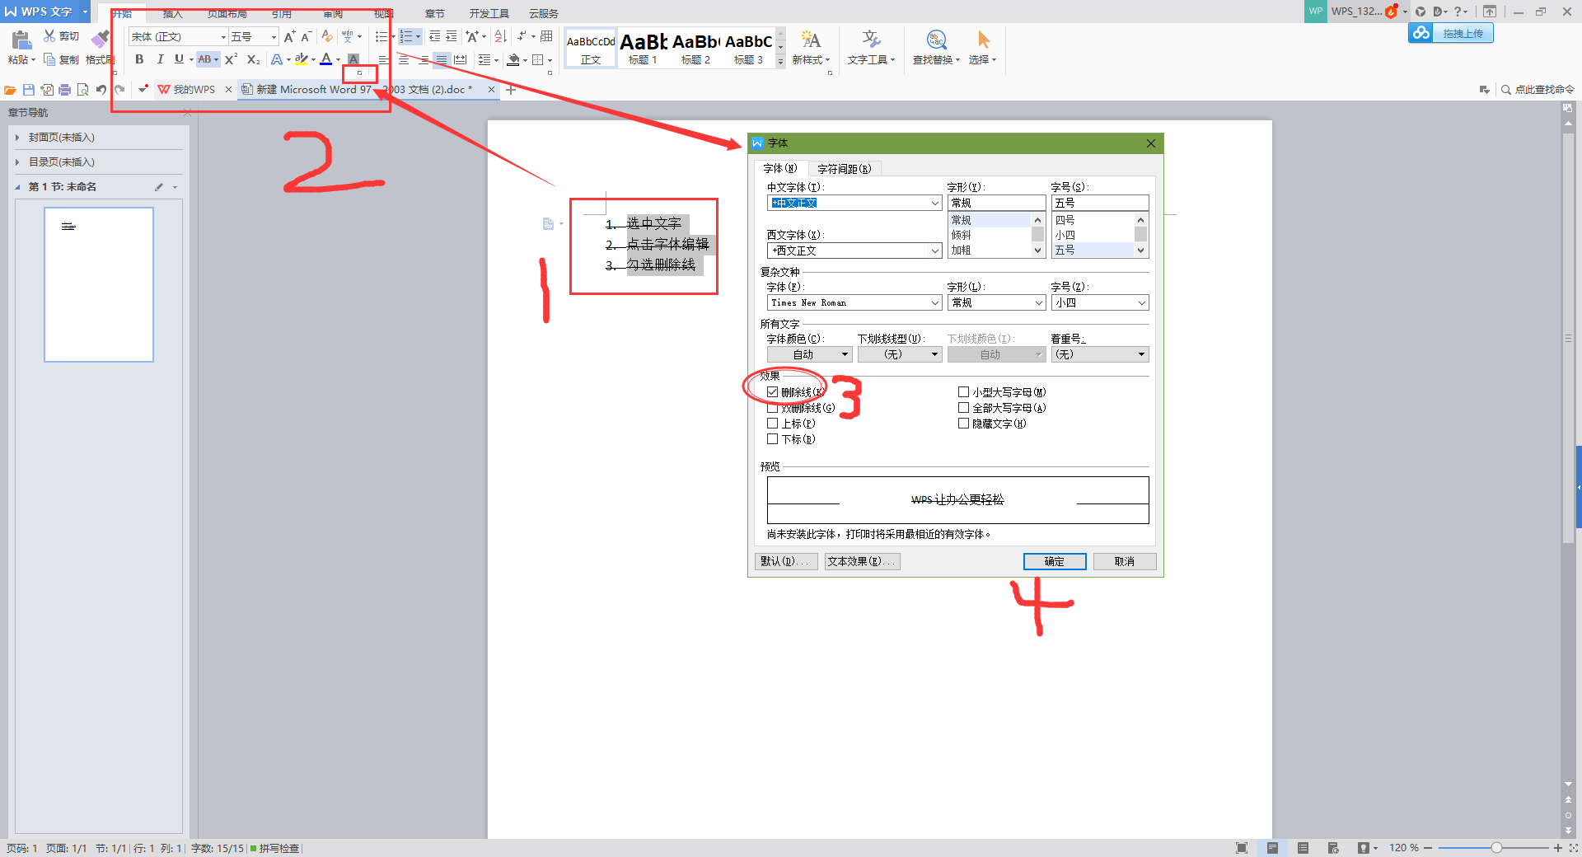
Task: Click the Find and Replace (查找替换) icon
Action: click(937, 40)
